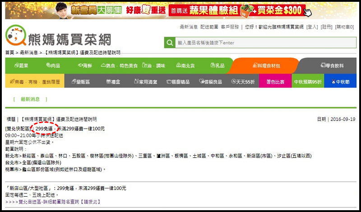Screen dimensions: 361x212
Task: Open the blue 中秋節 rabbit tab
Action: pyautogui.click(x=340, y=81)
